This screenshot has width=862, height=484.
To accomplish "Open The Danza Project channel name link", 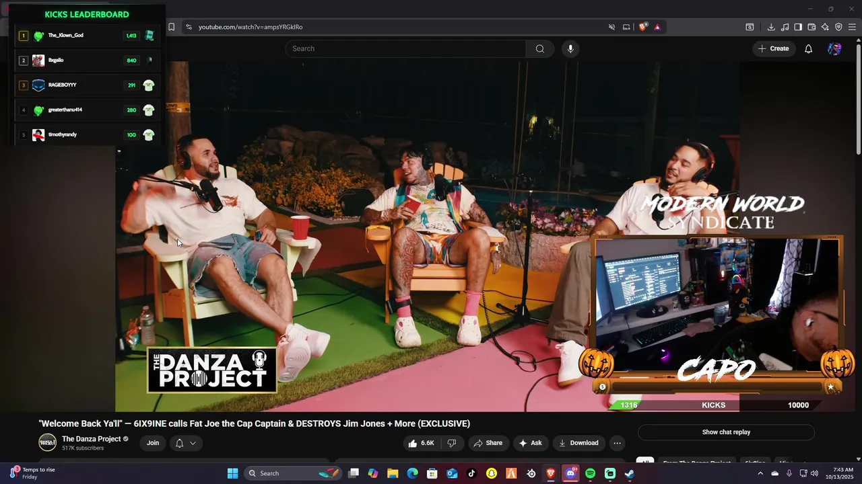I will [92, 439].
